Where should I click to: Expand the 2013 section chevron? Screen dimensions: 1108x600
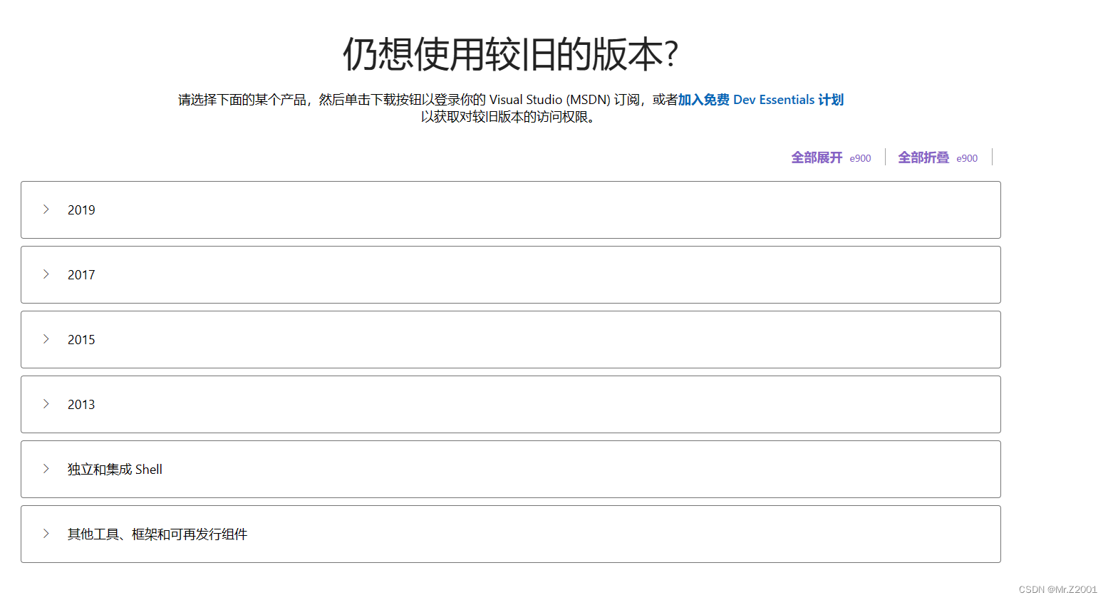pos(46,404)
